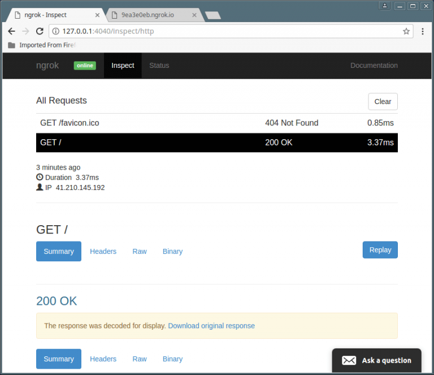Screen dimensions: 434x375
Task: Click the 200 OK response heading
Action: point(57,301)
